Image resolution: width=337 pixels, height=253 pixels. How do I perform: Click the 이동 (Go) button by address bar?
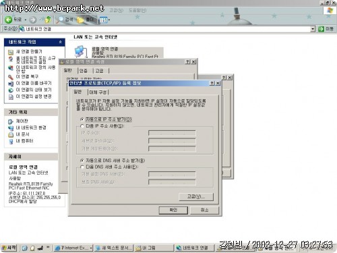tap(326, 29)
